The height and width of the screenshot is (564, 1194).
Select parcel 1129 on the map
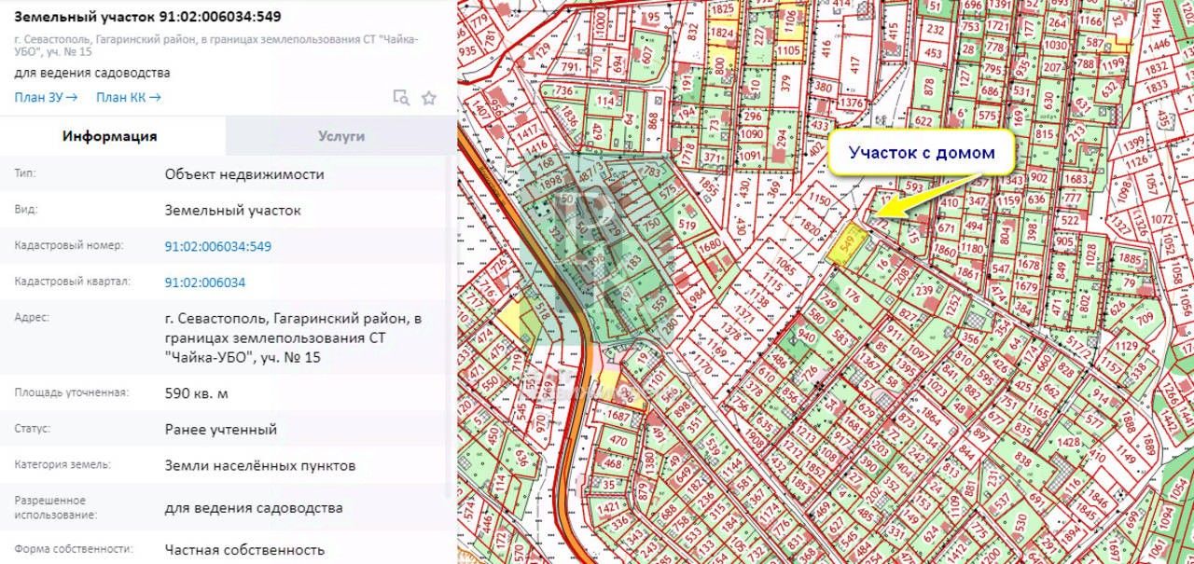(x=1127, y=347)
